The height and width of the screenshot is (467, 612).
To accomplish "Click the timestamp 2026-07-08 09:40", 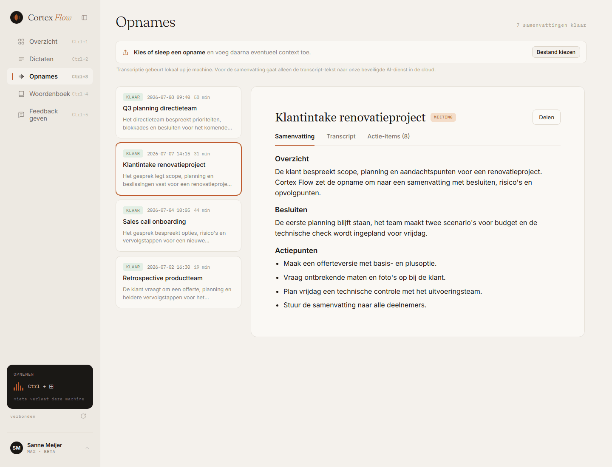I will coord(169,97).
